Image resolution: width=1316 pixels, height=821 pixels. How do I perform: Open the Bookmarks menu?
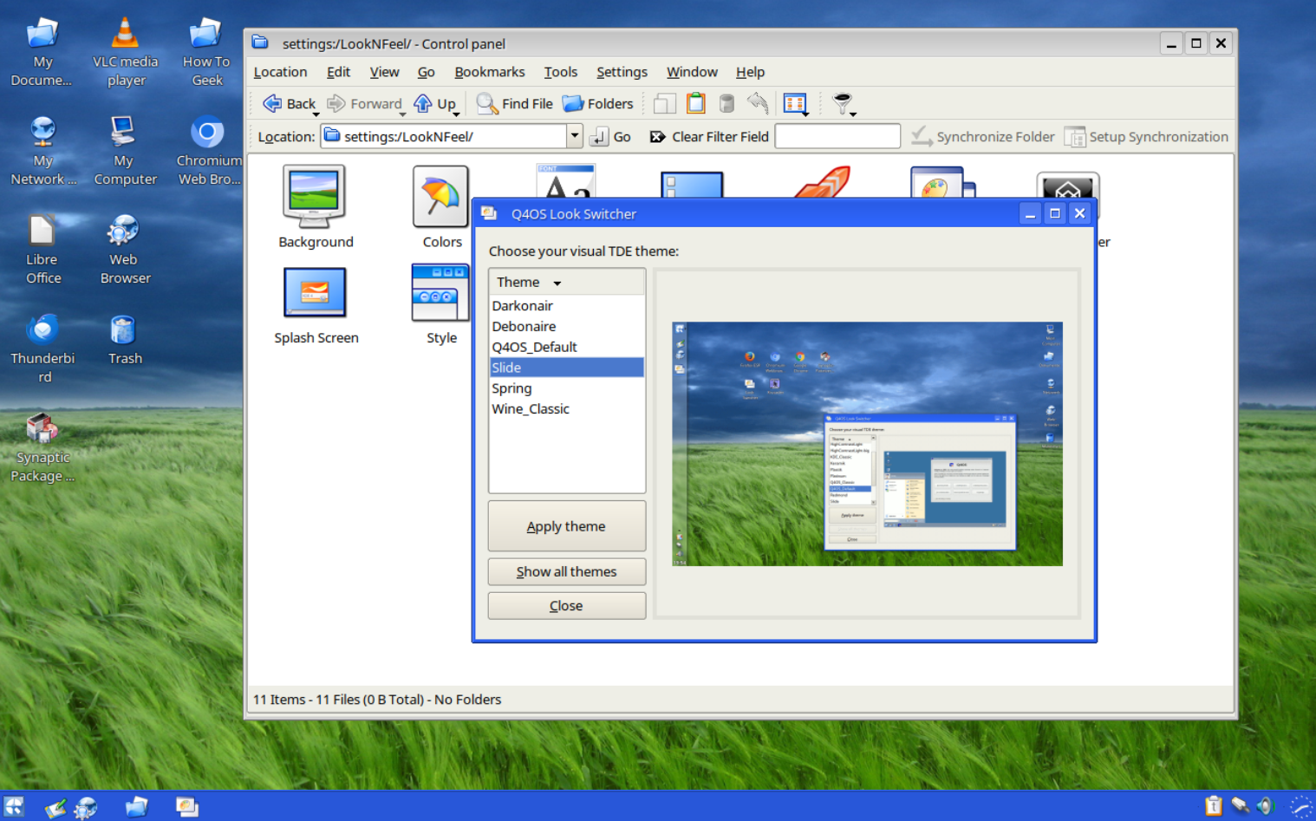click(x=490, y=72)
